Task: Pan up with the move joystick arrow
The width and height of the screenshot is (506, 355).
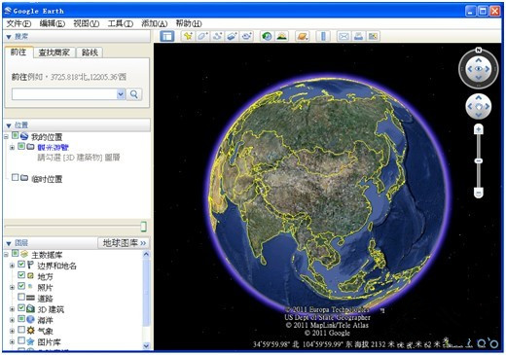Action: tap(479, 97)
